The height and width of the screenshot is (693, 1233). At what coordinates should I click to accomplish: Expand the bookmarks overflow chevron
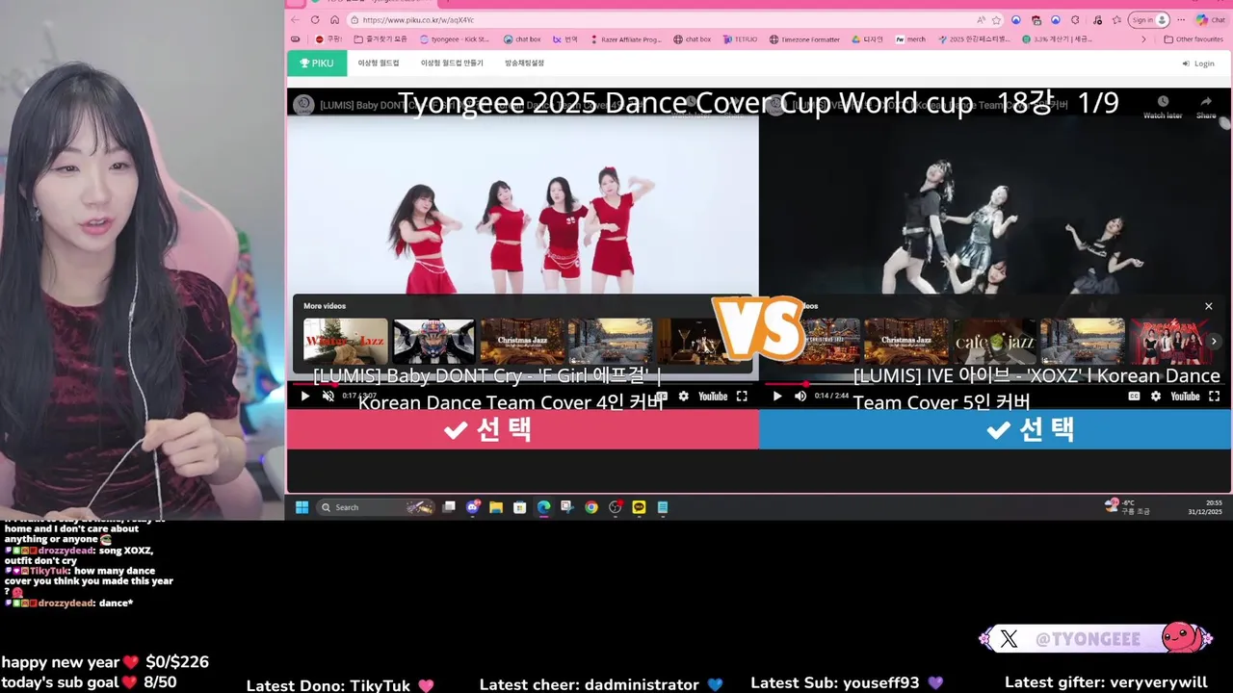pos(1143,39)
